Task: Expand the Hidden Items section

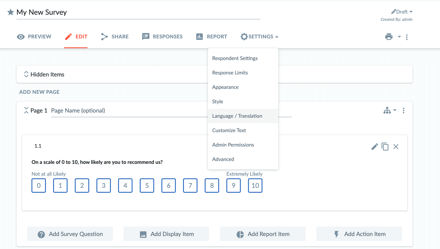Action: pos(26,74)
